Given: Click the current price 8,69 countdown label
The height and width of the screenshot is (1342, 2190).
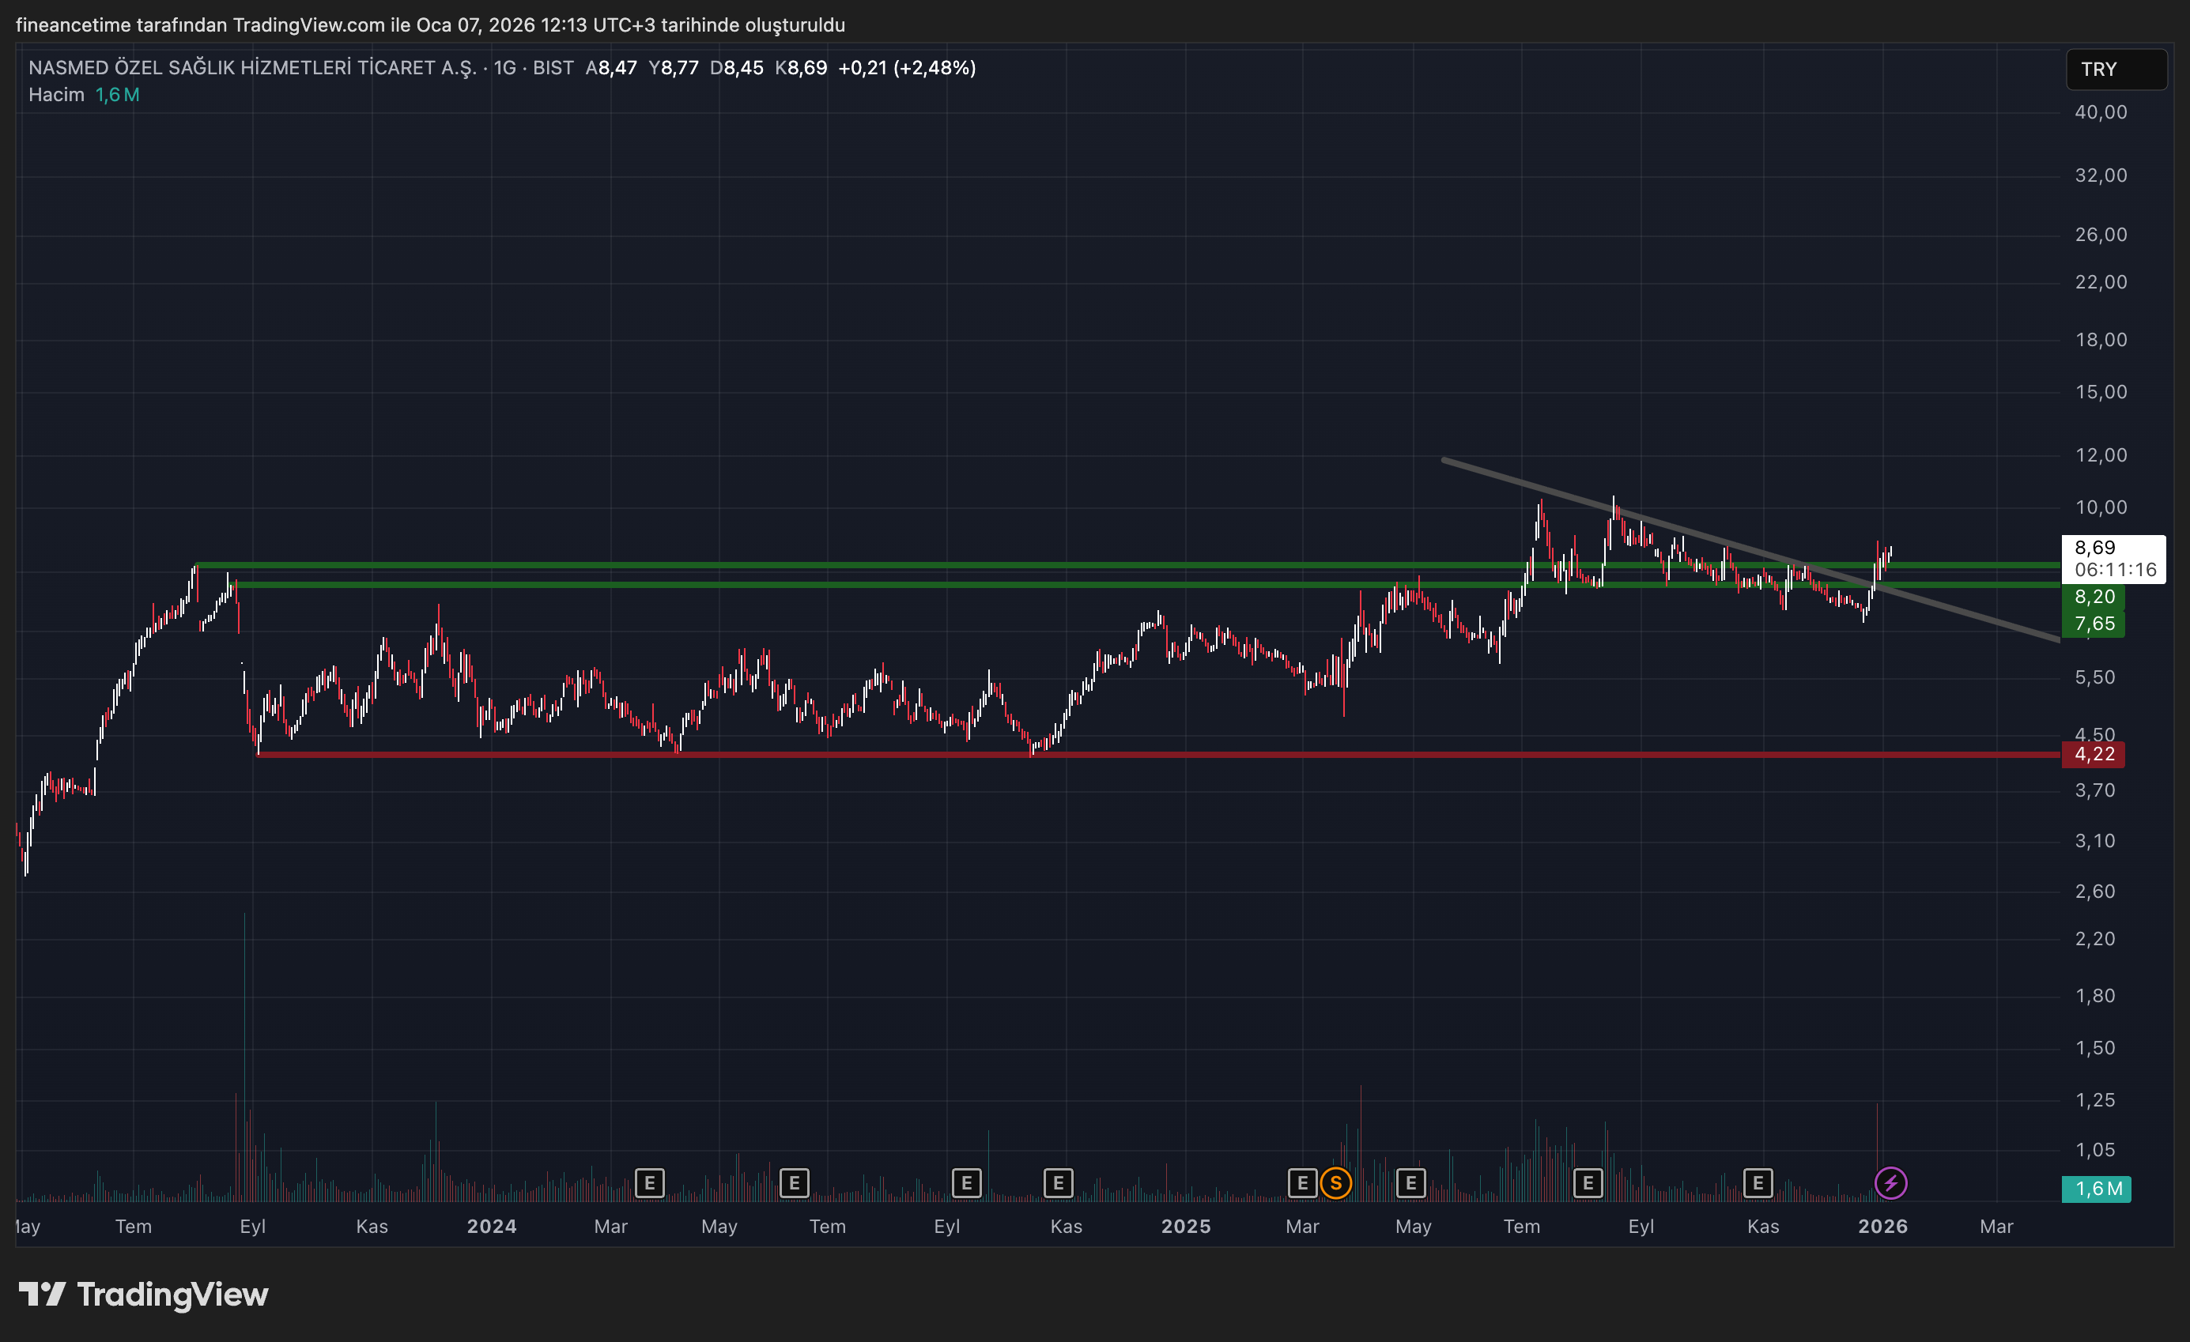Looking at the screenshot, I should [x=2113, y=558].
